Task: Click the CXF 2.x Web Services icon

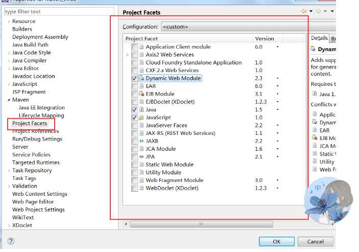Action: coord(141,71)
